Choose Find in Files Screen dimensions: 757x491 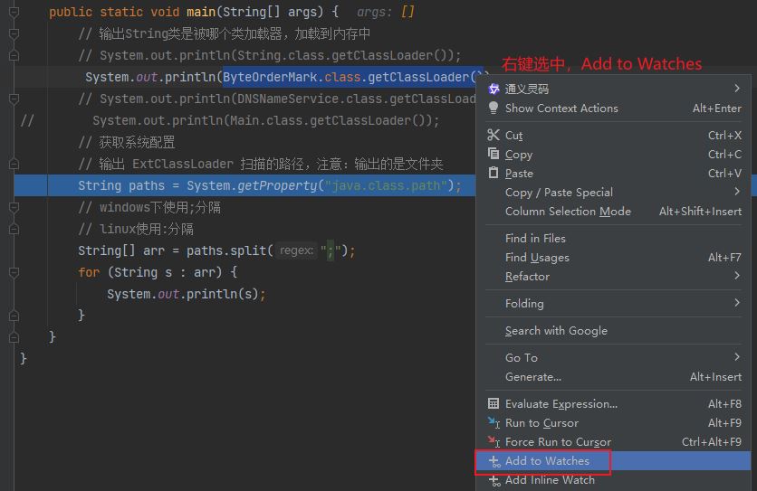[x=613, y=238]
